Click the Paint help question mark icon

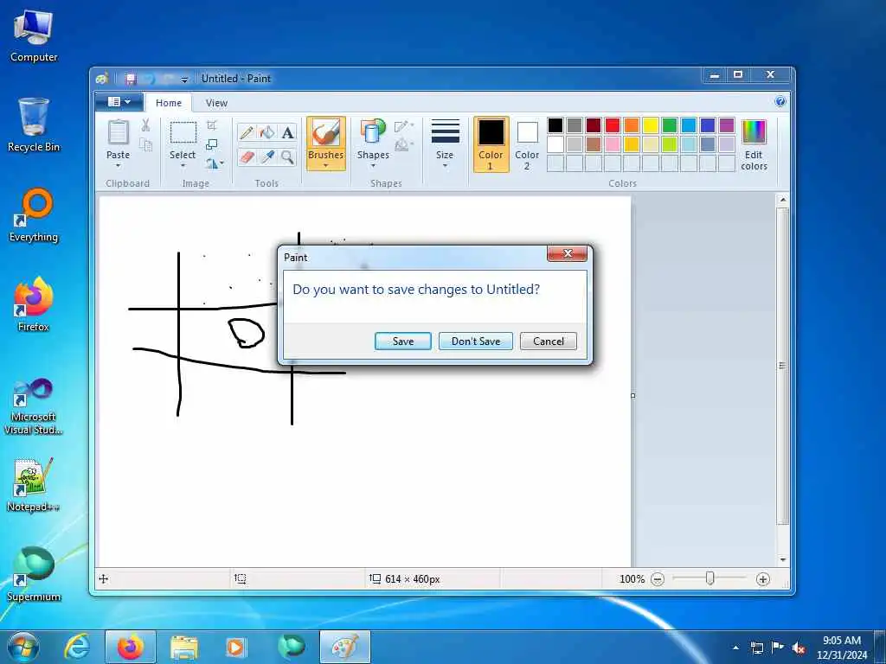(780, 102)
